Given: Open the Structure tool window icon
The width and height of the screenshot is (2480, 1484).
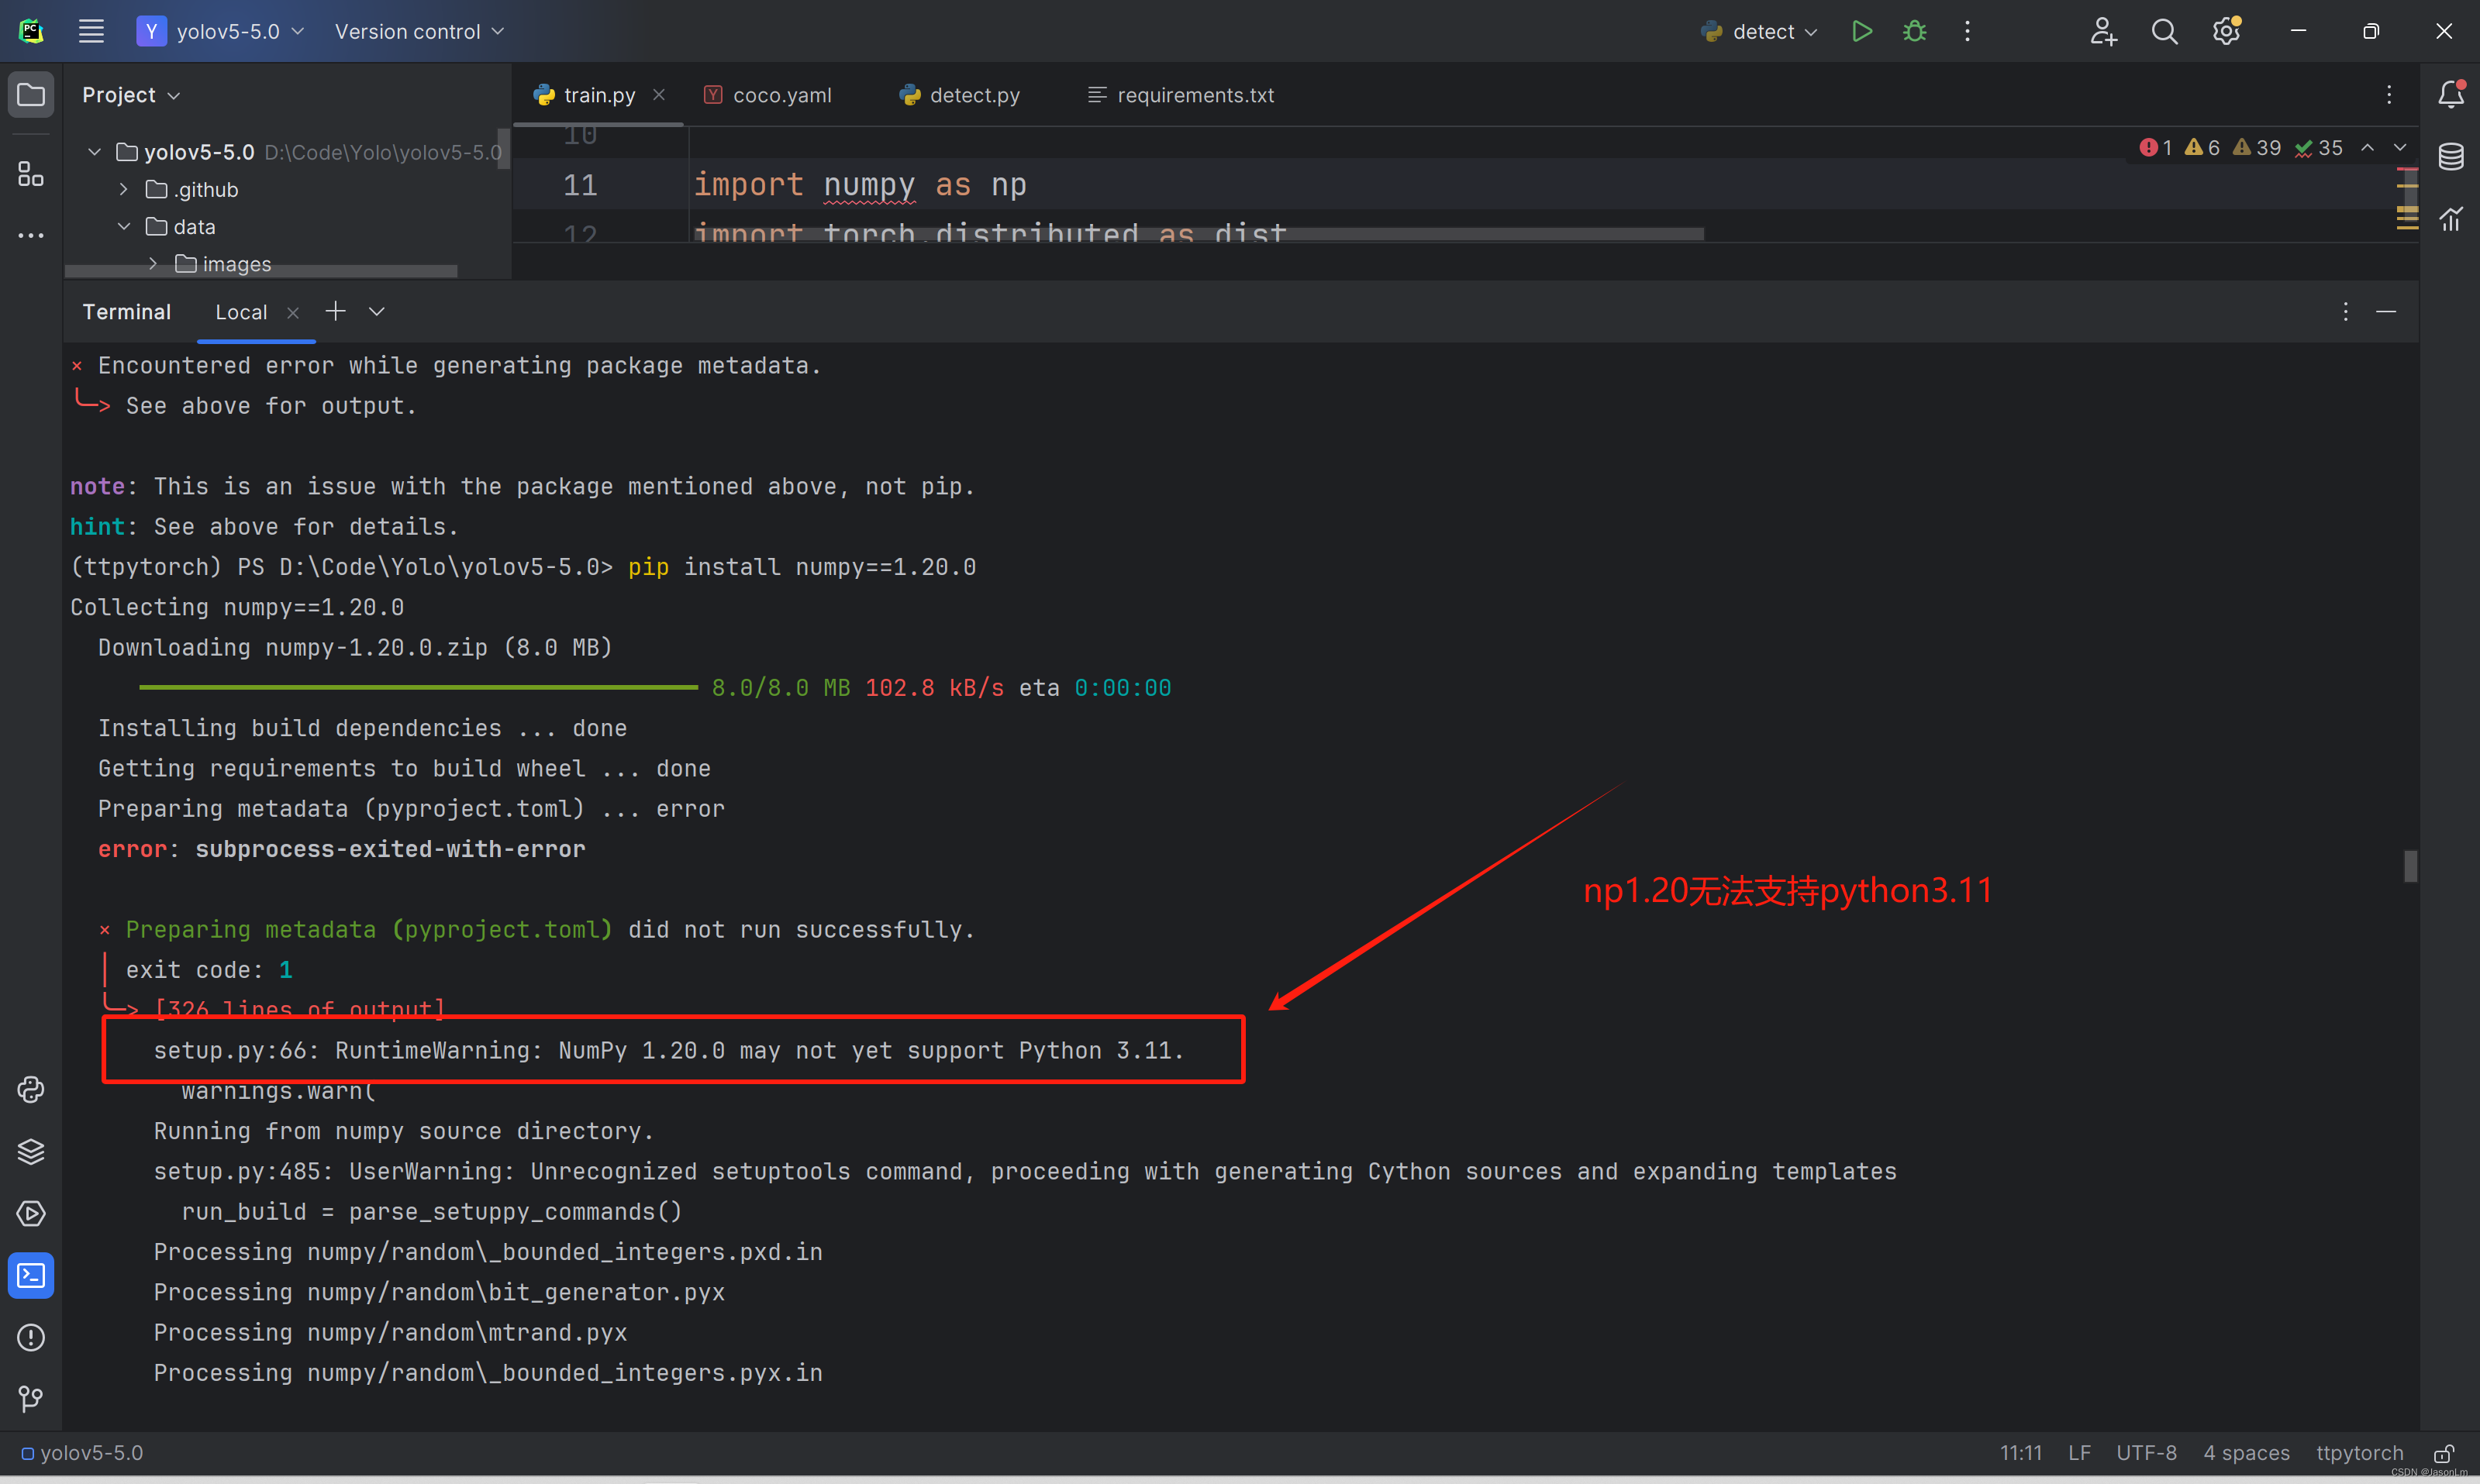Looking at the screenshot, I should [x=31, y=174].
